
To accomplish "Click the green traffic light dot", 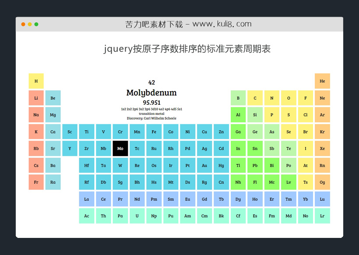I will coord(36,25).
